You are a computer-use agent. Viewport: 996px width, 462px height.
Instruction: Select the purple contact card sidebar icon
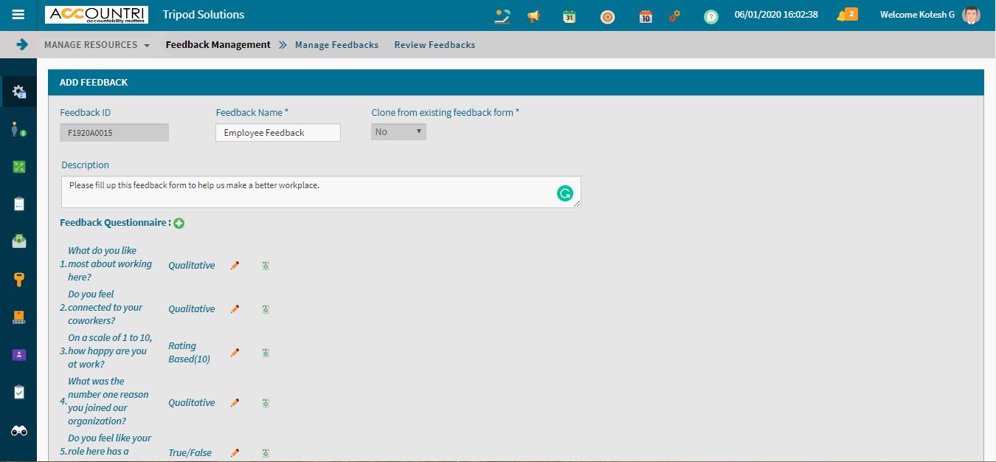19,355
